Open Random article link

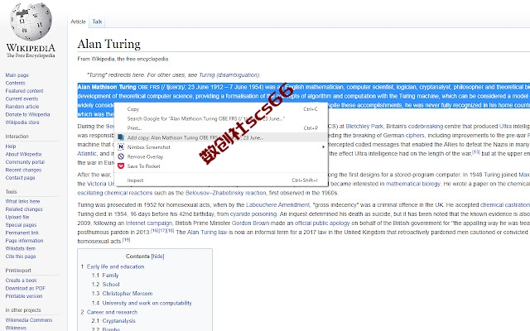click(22, 107)
